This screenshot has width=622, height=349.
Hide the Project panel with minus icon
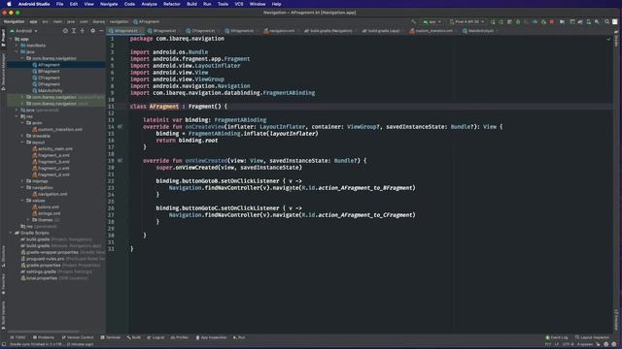(x=101, y=30)
